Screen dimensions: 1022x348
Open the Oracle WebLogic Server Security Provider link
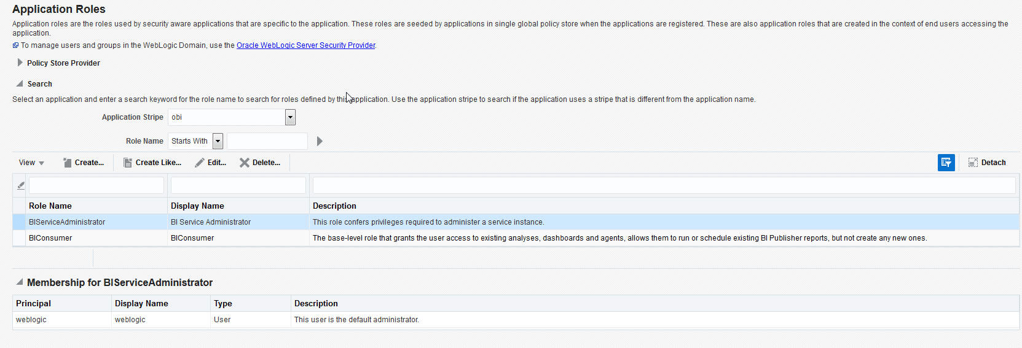306,45
